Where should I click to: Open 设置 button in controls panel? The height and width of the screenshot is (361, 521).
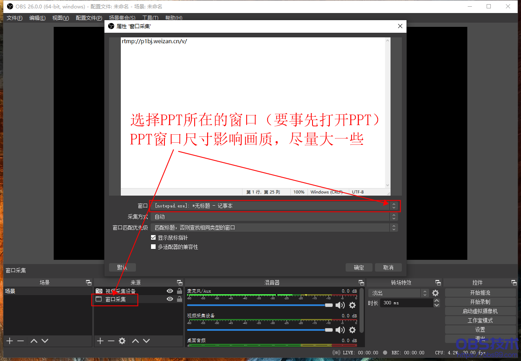click(480, 330)
